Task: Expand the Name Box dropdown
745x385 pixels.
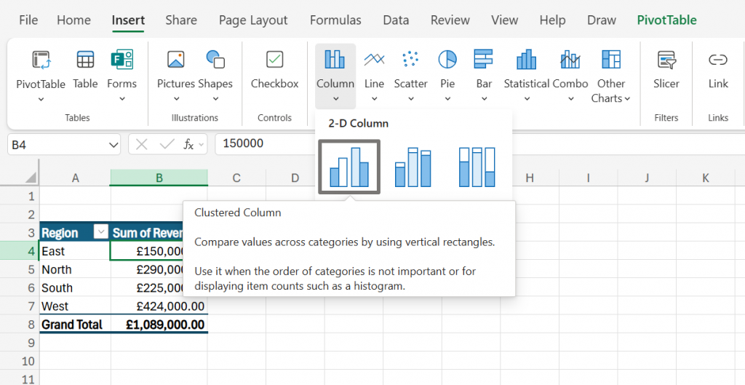Action: click(x=113, y=145)
